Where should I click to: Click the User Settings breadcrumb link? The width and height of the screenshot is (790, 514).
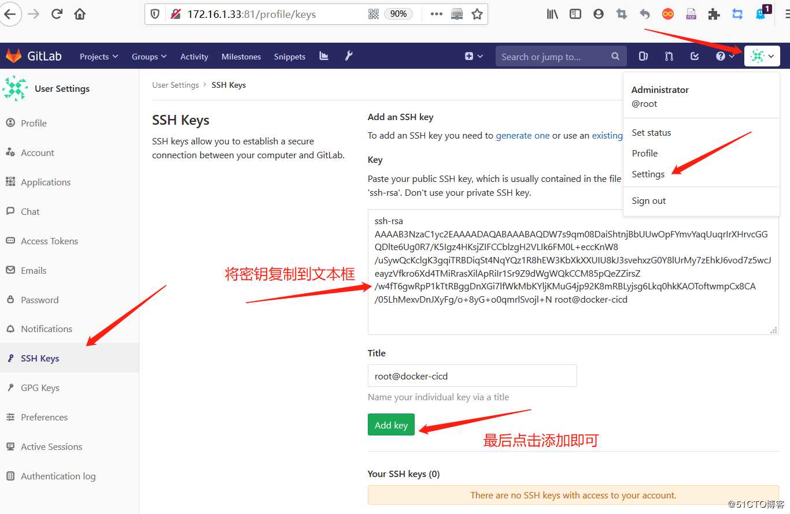point(175,85)
